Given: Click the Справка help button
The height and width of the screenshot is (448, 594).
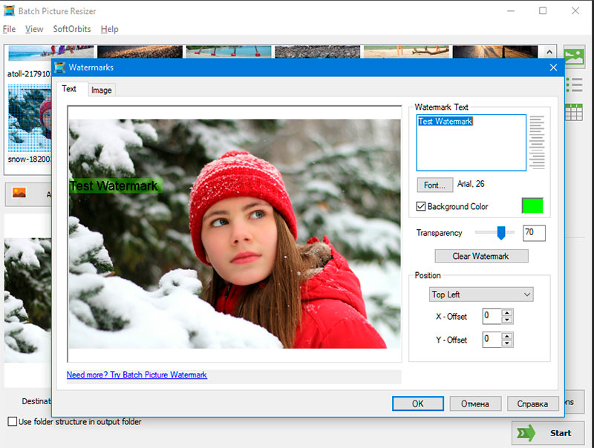Looking at the screenshot, I should pyautogui.click(x=532, y=403).
